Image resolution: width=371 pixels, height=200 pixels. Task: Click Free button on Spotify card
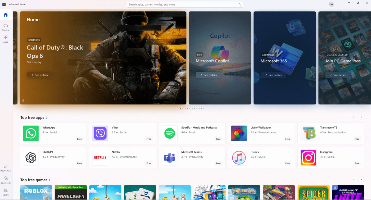pyautogui.click(x=218, y=139)
